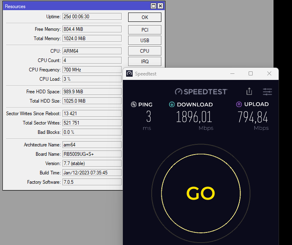Open the IRQ settings
This screenshot has width=292, height=245.
click(x=145, y=62)
